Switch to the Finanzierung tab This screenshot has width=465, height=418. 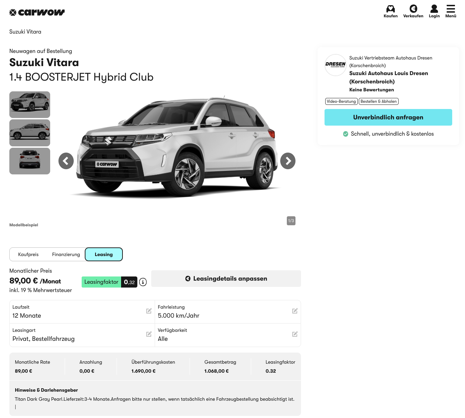click(66, 254)
